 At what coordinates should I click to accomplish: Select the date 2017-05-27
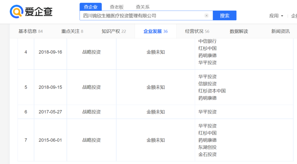[x=50, y=112]
